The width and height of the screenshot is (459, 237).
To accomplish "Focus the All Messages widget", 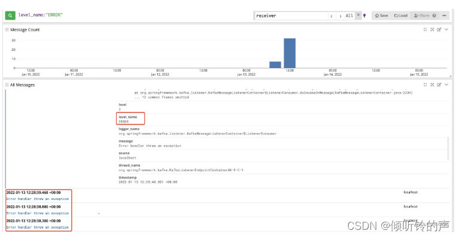I will point(425,85).
